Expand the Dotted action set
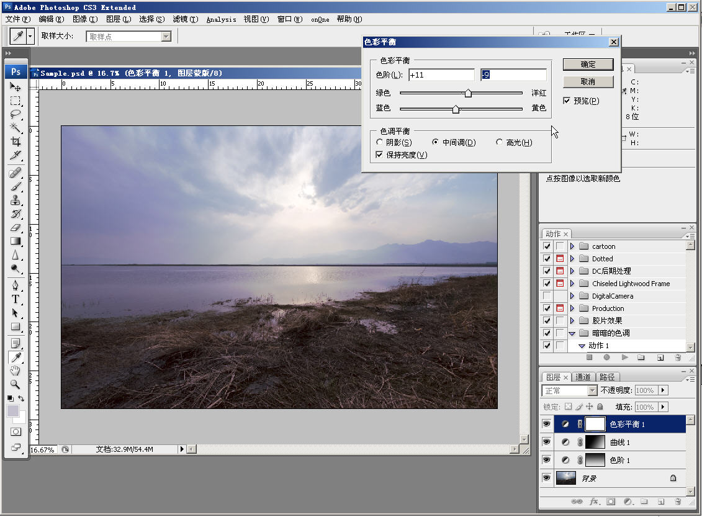 pyautogui.click(x=572, y=259)
